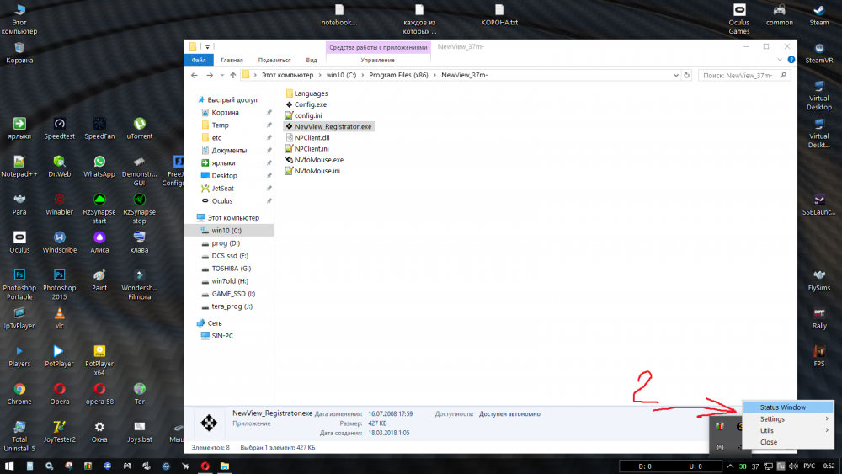Open the FlySims desktop icon

point(819,280)
